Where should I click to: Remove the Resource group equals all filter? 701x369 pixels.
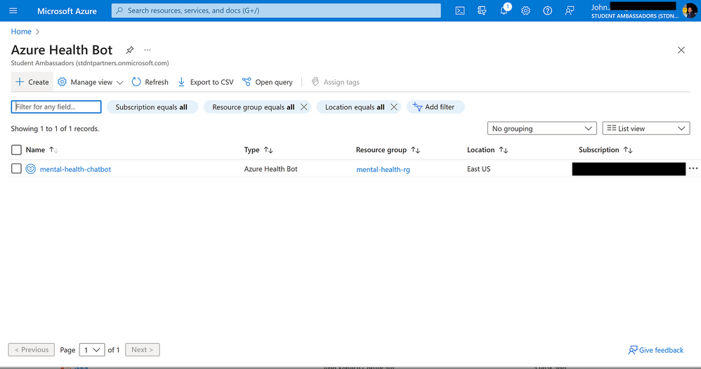(x=303, y=107)
